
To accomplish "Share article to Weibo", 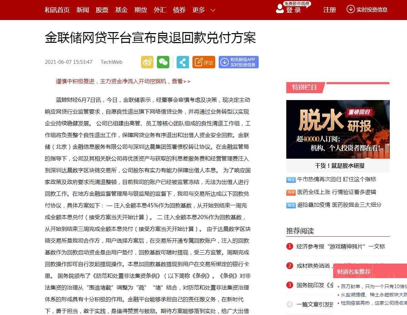I will coord(147,62).
